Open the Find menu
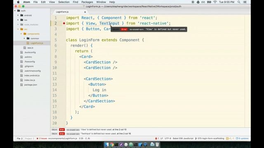This screenshot has height=148, width=264. click(x=75, y=2)
